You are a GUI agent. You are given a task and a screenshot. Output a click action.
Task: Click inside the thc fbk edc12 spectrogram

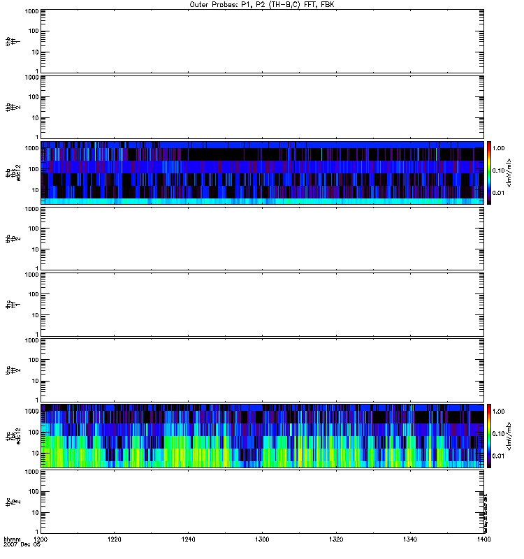[262, 436]
